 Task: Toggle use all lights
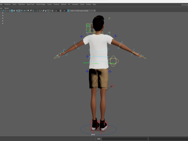22,11
